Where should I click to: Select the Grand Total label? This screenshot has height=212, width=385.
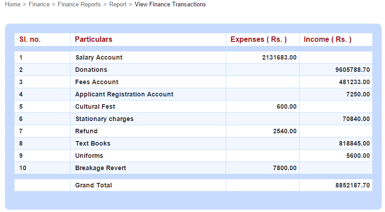[x=93, y=185]
